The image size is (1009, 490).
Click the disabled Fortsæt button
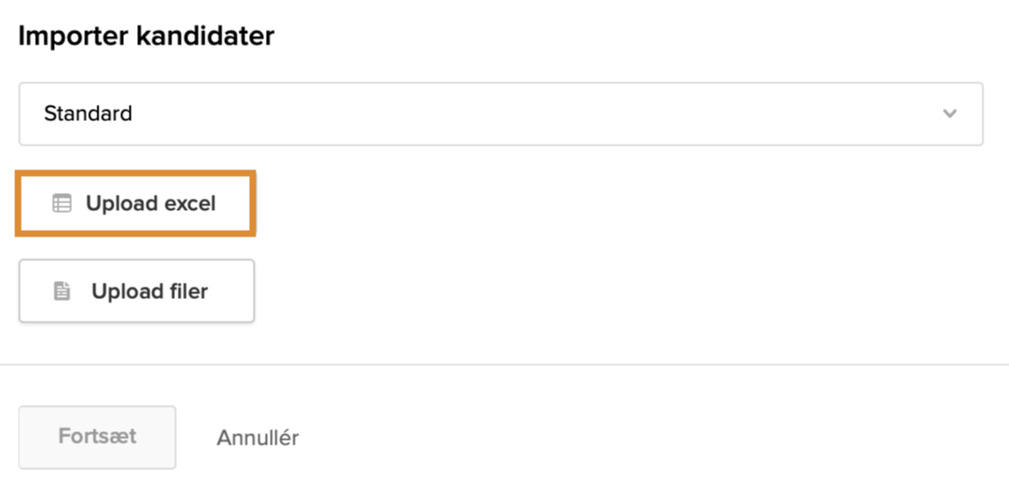click(97, 437)
